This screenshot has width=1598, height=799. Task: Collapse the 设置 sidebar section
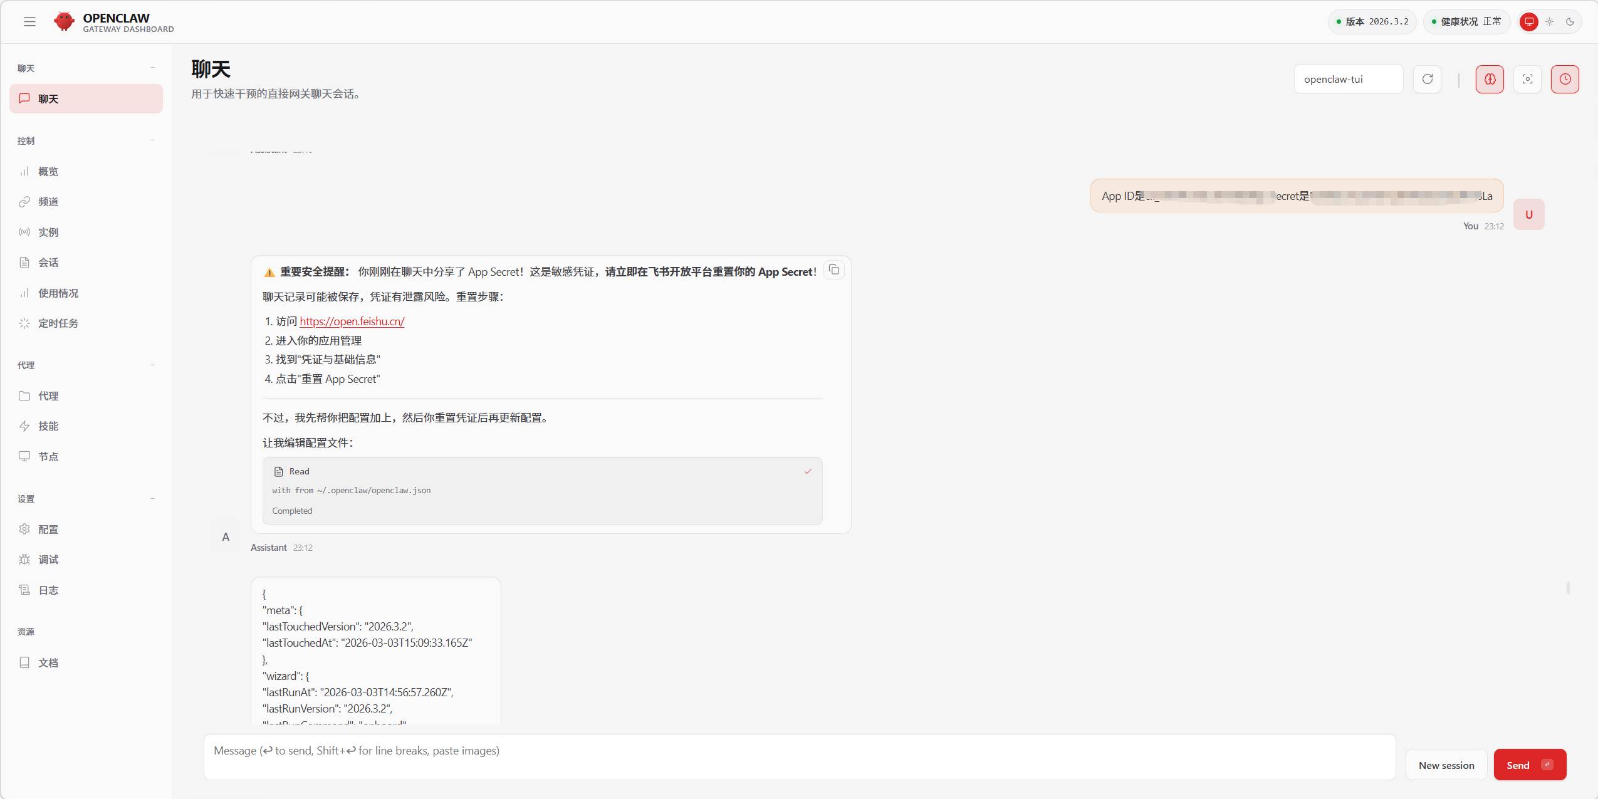click(152, 499)
